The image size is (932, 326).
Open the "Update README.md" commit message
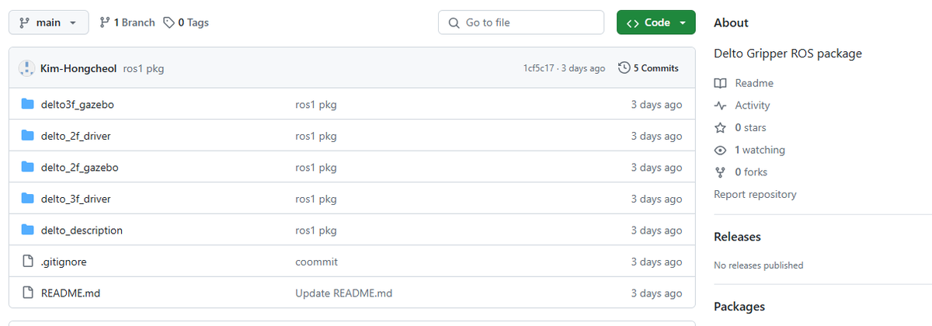(343, 293)
